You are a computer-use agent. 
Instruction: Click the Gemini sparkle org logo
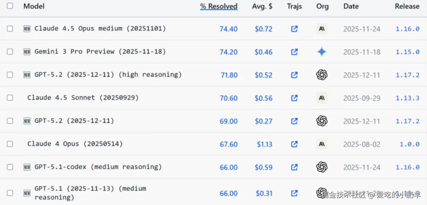(322, 52)
